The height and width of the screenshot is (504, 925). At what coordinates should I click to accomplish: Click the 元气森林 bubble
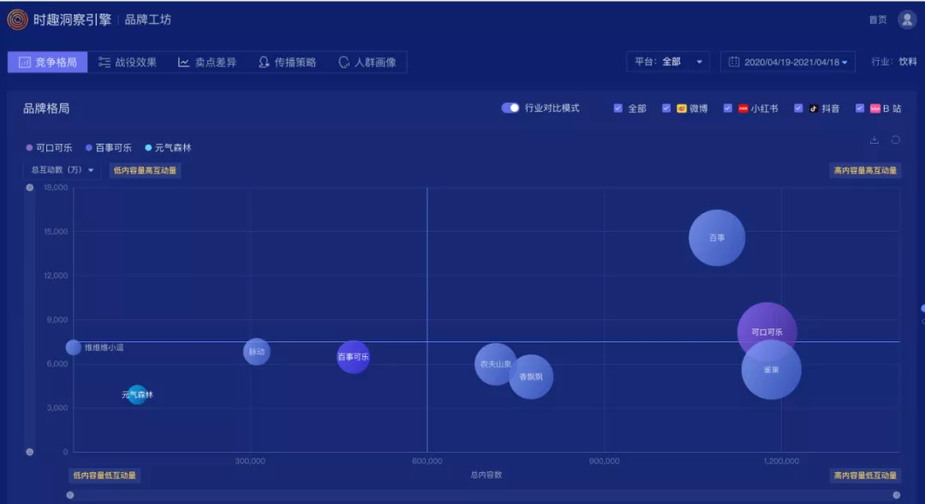(x=137, y=394)
